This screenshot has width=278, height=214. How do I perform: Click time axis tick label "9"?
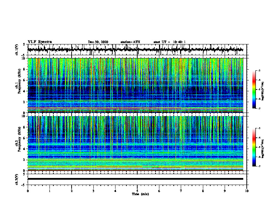[225, 191]
